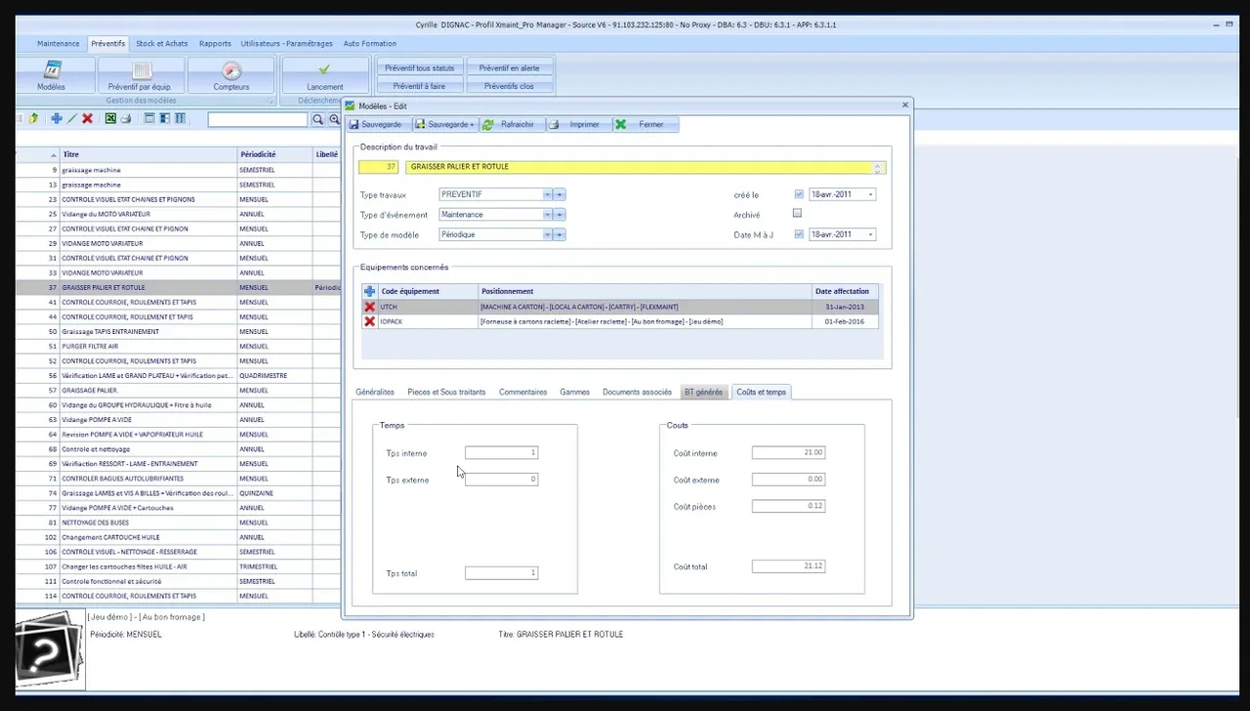Screen dimensions: 1250x711
Task: Click the search text box in list toolbar
Action: [258, 119]
